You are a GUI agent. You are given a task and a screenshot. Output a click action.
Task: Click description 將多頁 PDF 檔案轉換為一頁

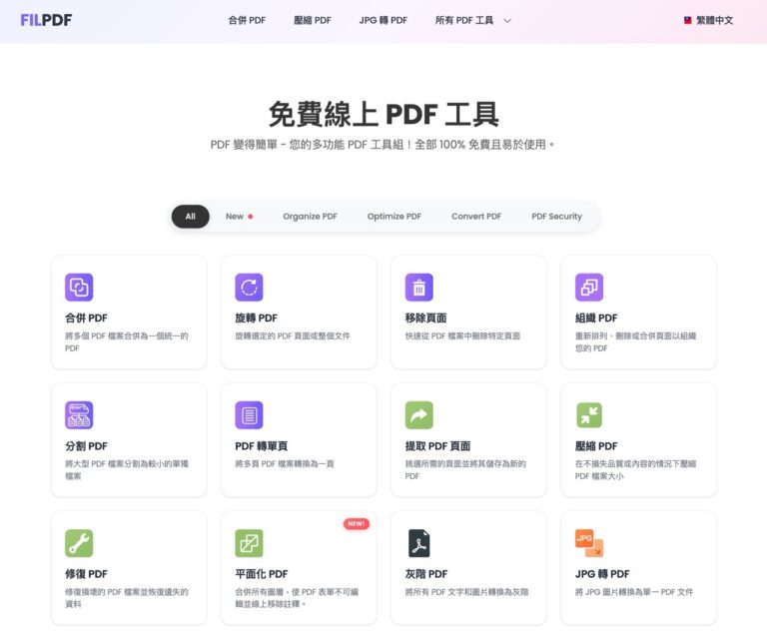tap(285, 463)
